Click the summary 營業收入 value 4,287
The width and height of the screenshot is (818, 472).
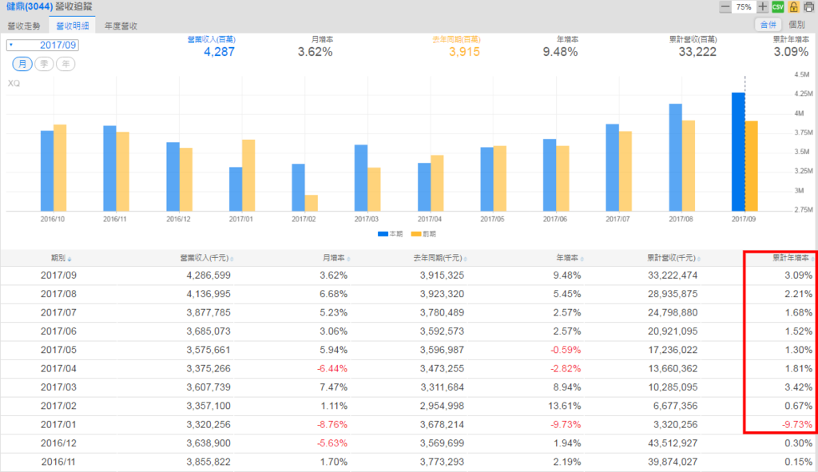point(219,52)
